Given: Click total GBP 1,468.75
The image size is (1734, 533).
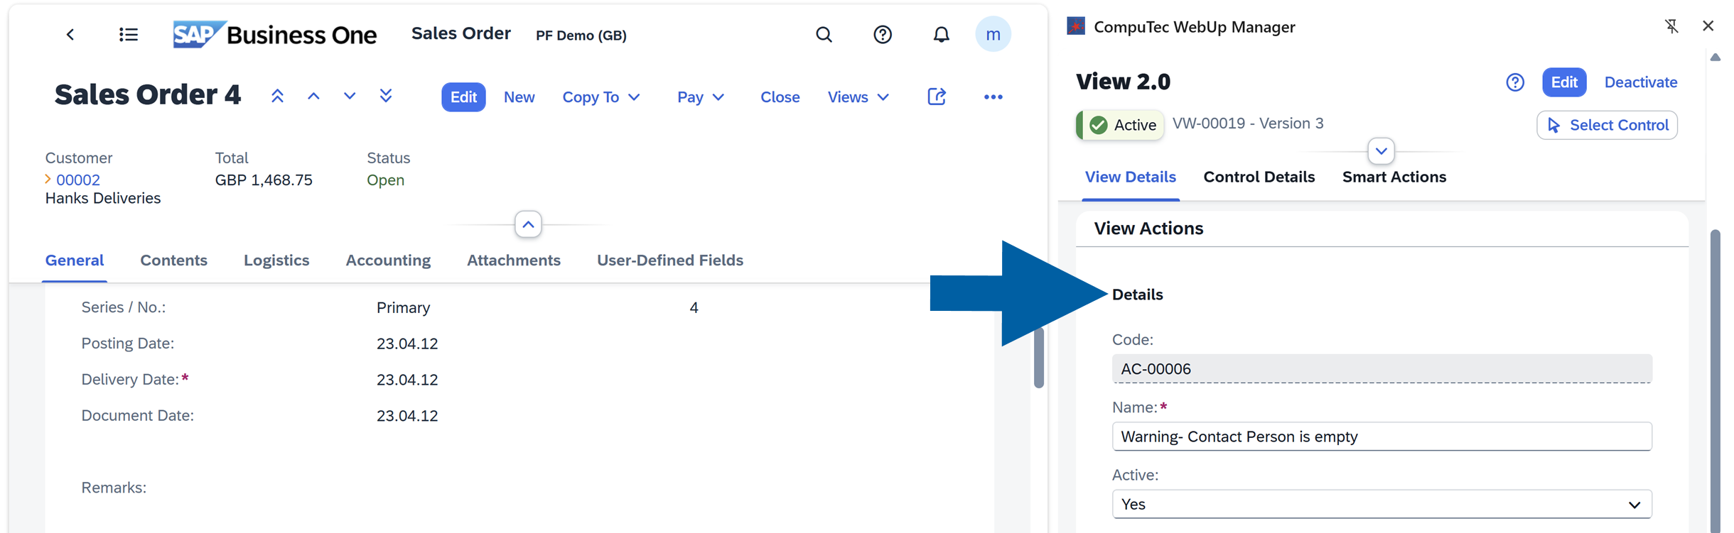Looking at the screenshot, I should coord(264,180).
